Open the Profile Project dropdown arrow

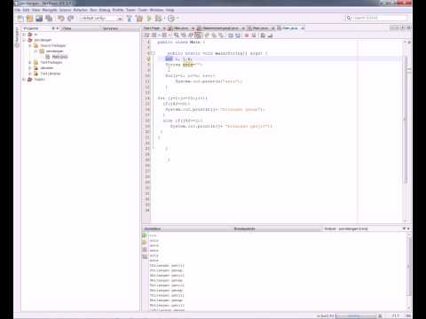tap(177, 19)
